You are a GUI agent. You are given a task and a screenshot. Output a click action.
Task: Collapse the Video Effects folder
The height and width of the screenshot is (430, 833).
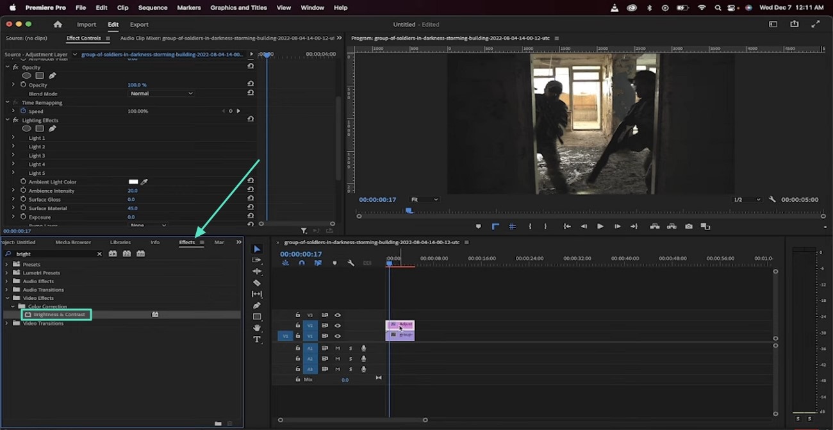pos(7,298)
